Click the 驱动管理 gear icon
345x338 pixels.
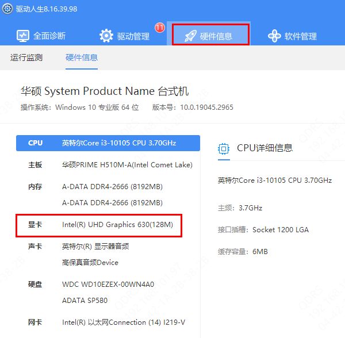coord(106,36)
